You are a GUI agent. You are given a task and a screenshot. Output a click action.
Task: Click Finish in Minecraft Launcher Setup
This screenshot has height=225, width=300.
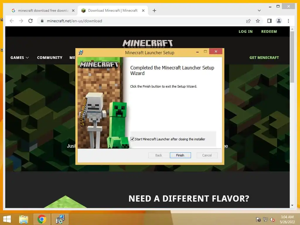180,155
